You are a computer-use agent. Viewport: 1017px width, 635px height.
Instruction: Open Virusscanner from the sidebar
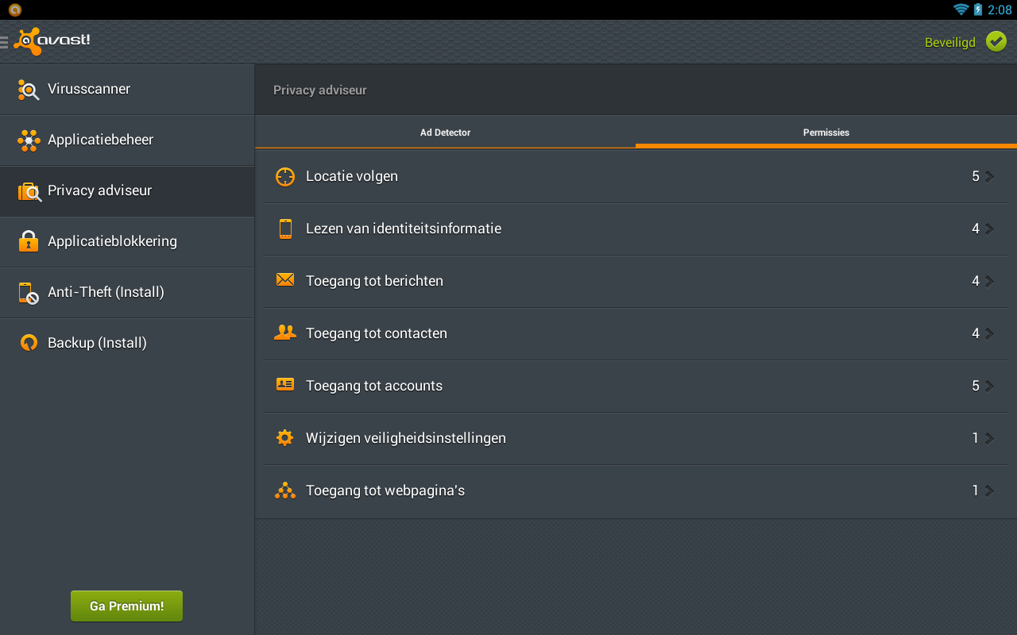[127, 89]
